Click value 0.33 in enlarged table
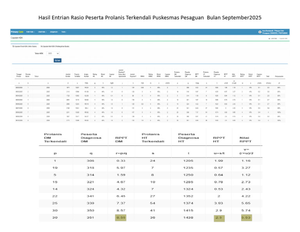Image resolution: width=300 pixels, height=232 pixels. pyautogui.click(x=121, y=161)
